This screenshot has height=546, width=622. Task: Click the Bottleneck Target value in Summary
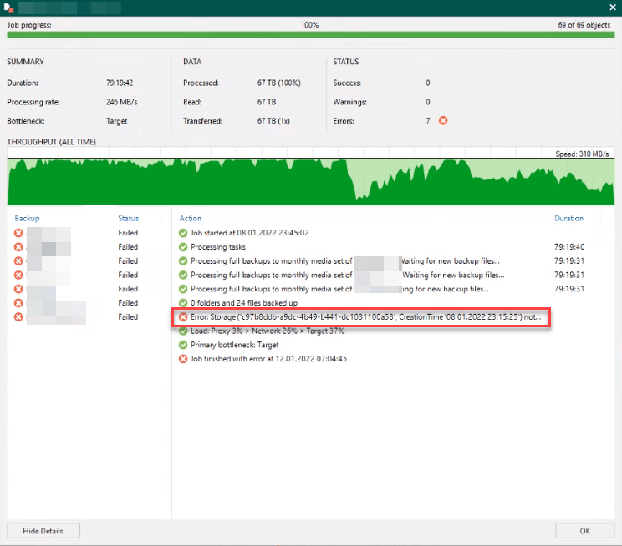[117, 121]
